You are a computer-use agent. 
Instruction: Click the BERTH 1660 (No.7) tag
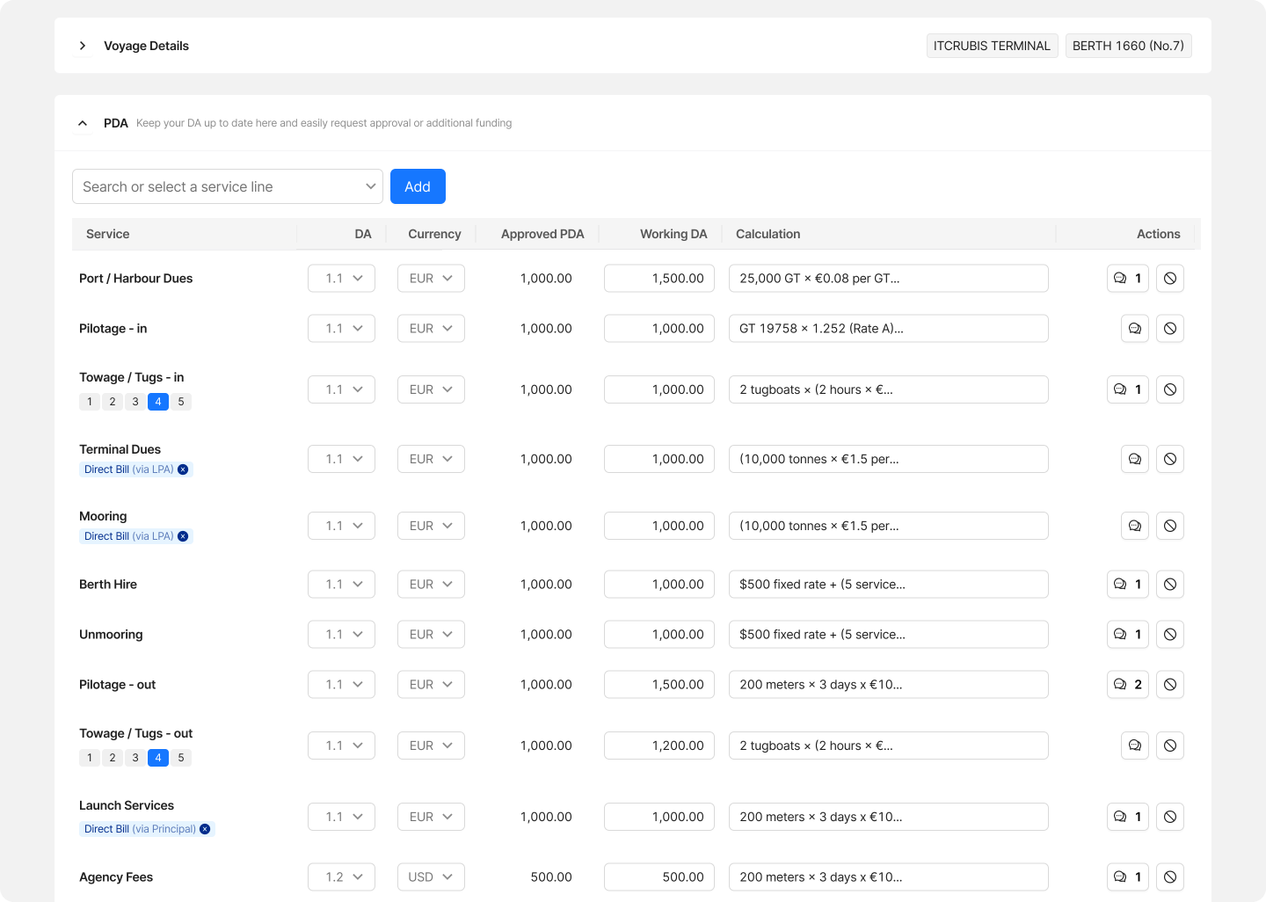(1128, 46)
